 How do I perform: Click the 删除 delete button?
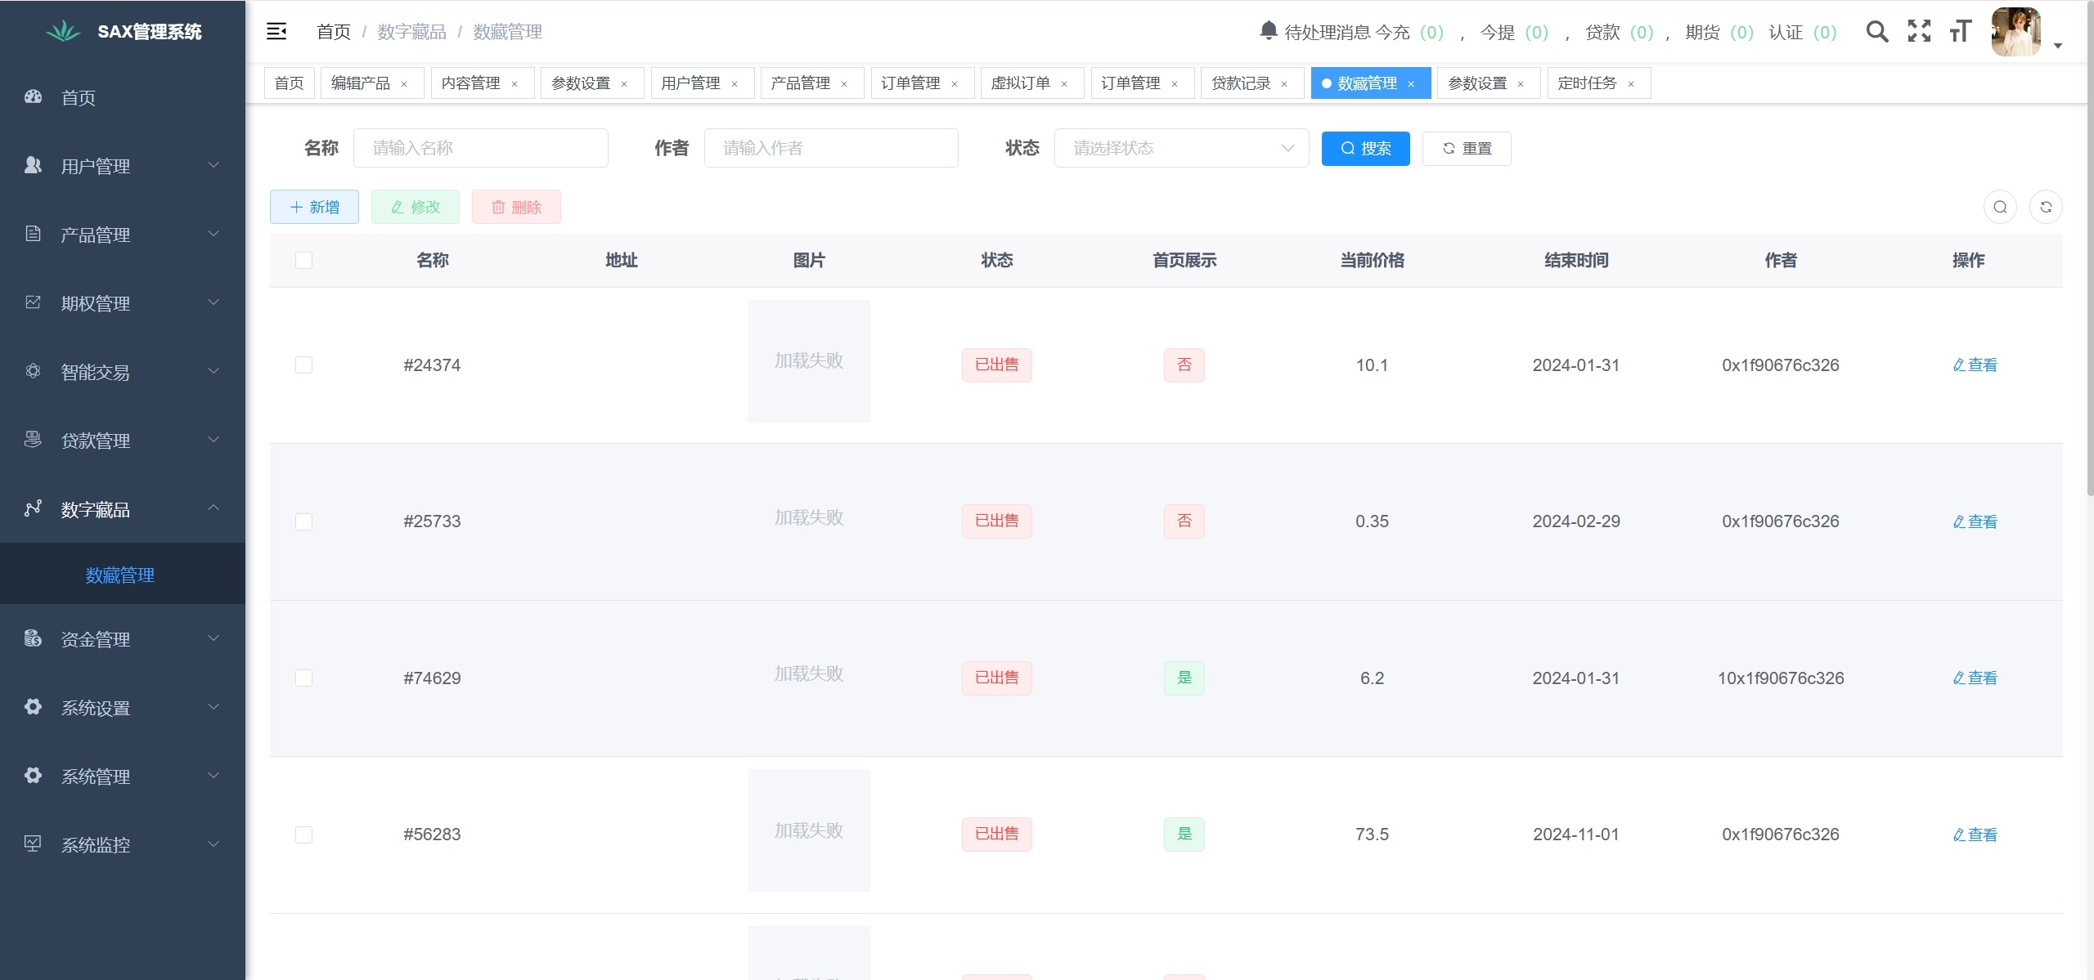tap(516, 207)
